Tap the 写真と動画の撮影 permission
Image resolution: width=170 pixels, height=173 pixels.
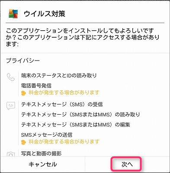coord(41,154)
